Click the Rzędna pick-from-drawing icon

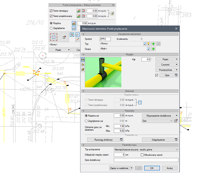point(74,23)
